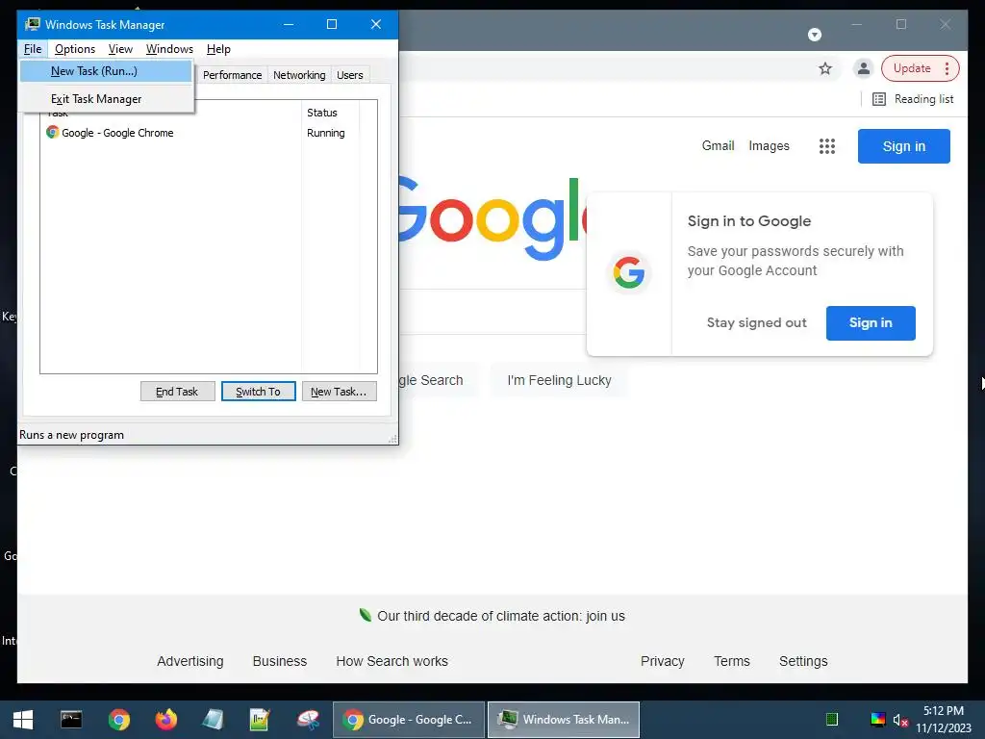Open the notebook app taskbar icon
The width and height of the screenshot is (985, 739).
(x=213, y=720)
